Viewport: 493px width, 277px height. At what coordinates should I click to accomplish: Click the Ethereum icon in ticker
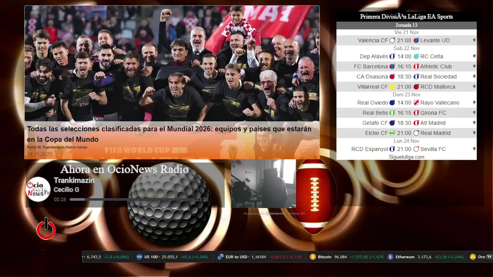391,257
